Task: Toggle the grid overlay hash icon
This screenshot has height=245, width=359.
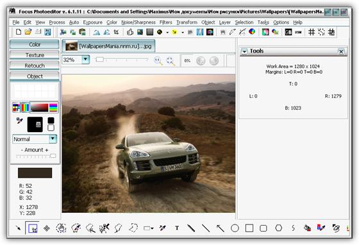Action: (x=311, y=32)
